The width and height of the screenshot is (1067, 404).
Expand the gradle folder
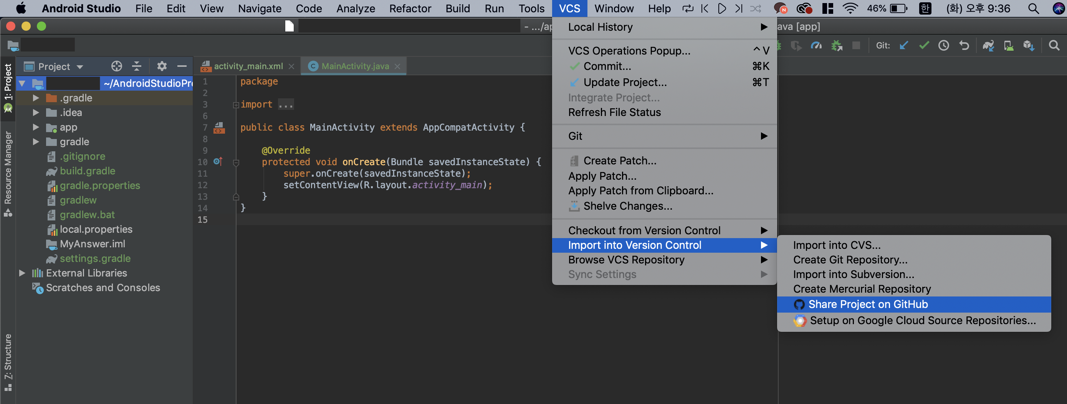(x=36, y=142)
